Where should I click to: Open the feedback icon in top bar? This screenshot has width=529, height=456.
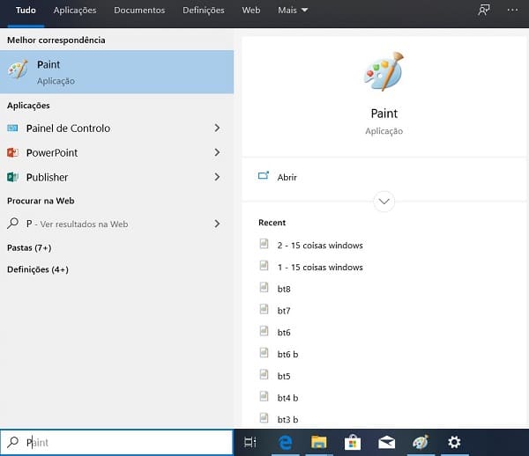(x=483, y=10)
